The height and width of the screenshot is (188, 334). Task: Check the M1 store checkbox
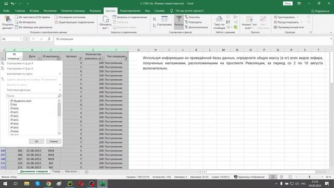tap(11, 104)
